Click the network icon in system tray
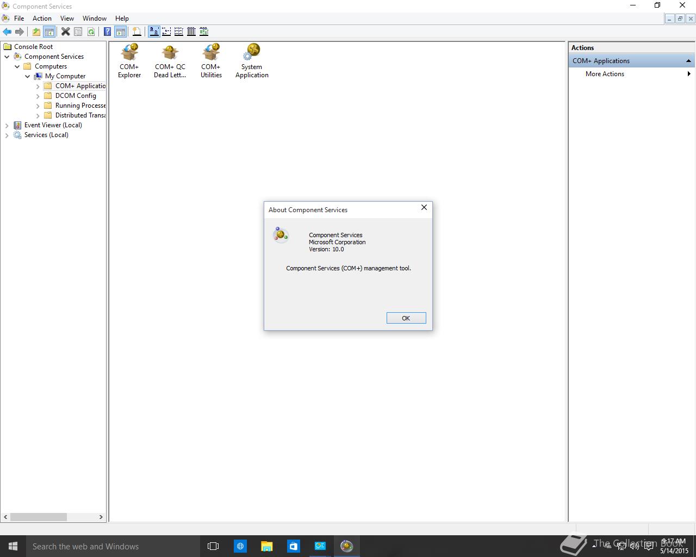Screen dimensions: 696x557 click(622, 546)
